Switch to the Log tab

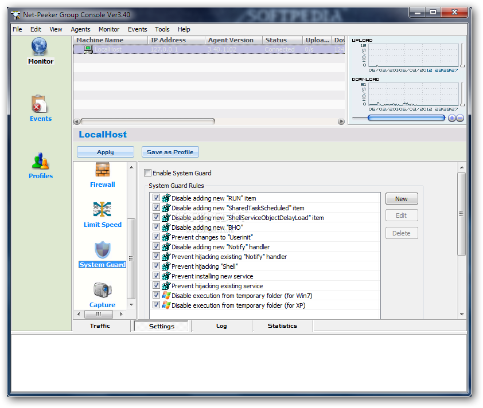coord(221,326)
